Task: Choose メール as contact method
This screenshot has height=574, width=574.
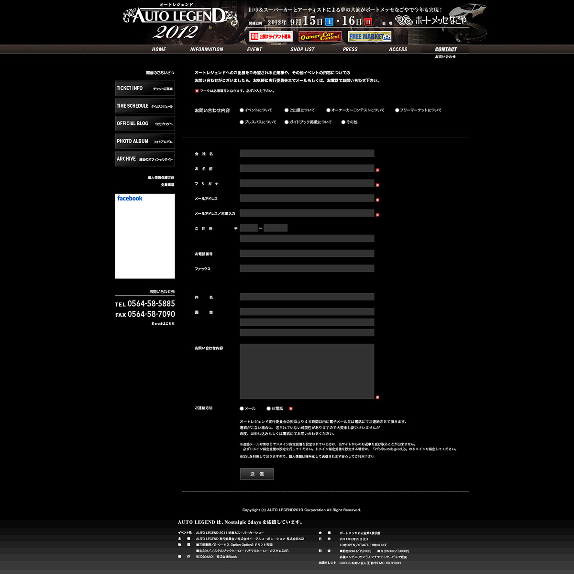Action: point(242,408)
